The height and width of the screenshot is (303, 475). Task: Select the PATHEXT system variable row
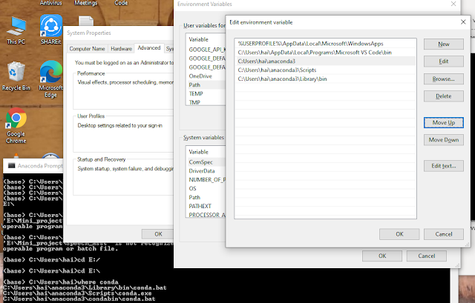206,206
